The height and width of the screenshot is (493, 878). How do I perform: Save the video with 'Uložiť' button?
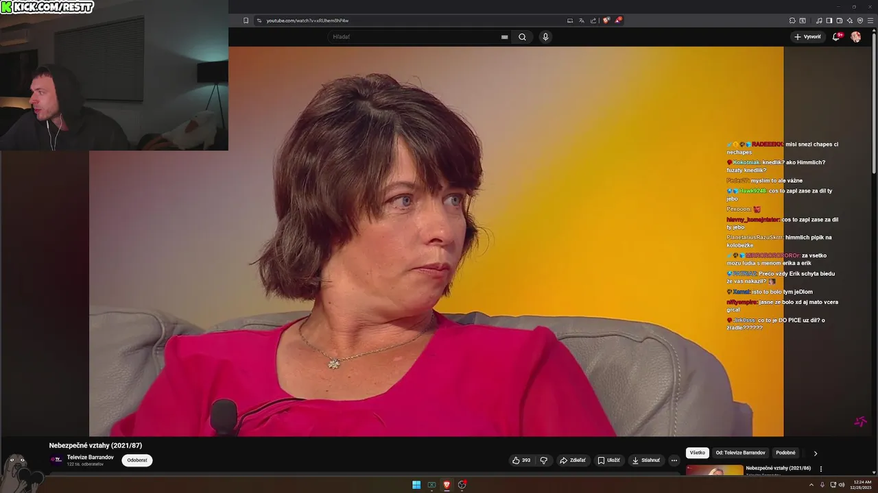pos(609,460)
